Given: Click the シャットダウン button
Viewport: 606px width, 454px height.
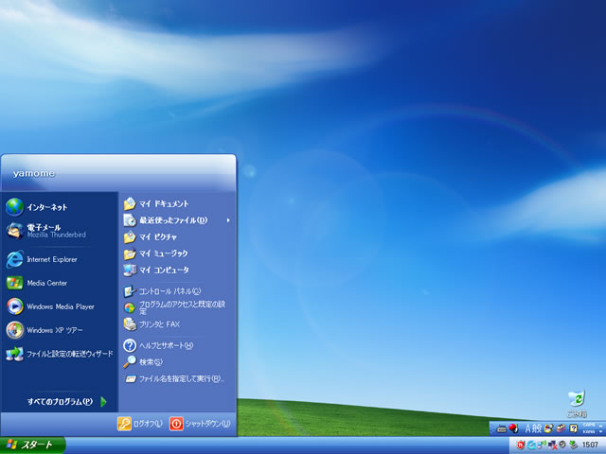Looking at the screenshot, I should (x=200, y=424).
